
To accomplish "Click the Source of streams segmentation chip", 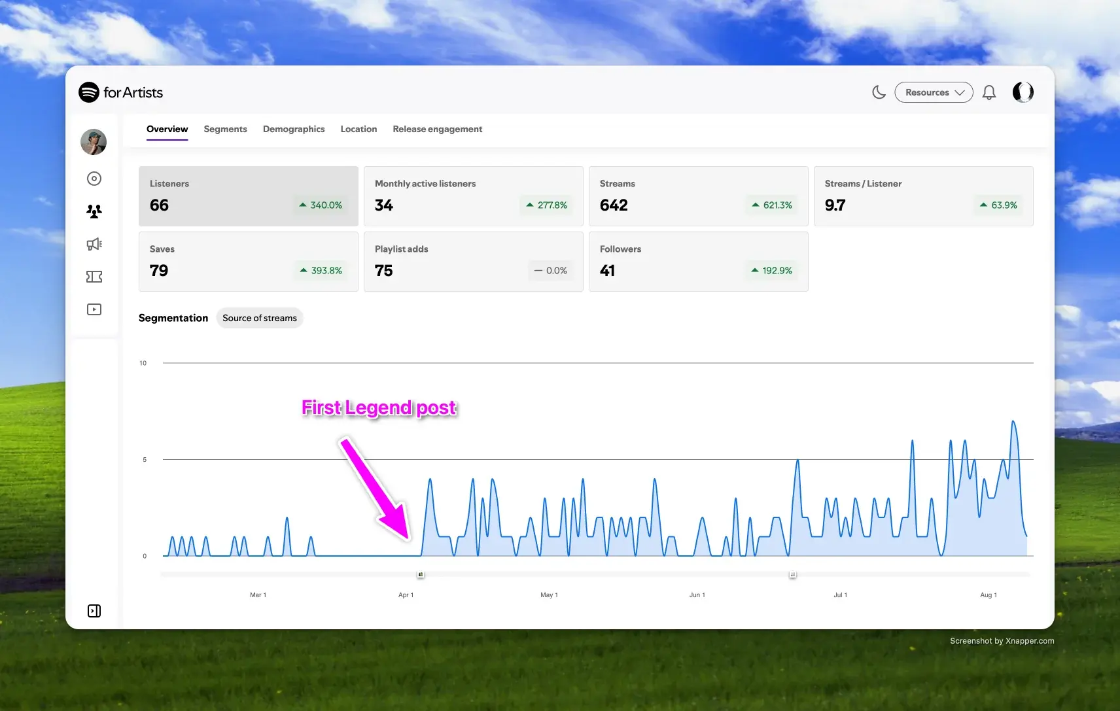I will 260,318.
